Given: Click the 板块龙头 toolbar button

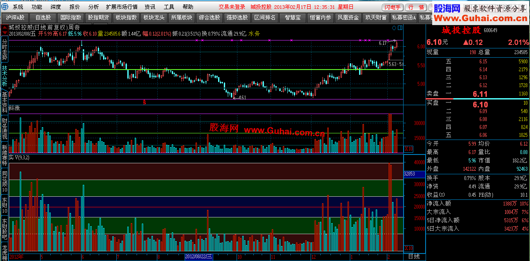Looking at the screenshot, I should 154,18.
